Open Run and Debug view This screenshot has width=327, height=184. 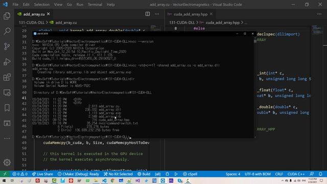click(x=7, y=62)
